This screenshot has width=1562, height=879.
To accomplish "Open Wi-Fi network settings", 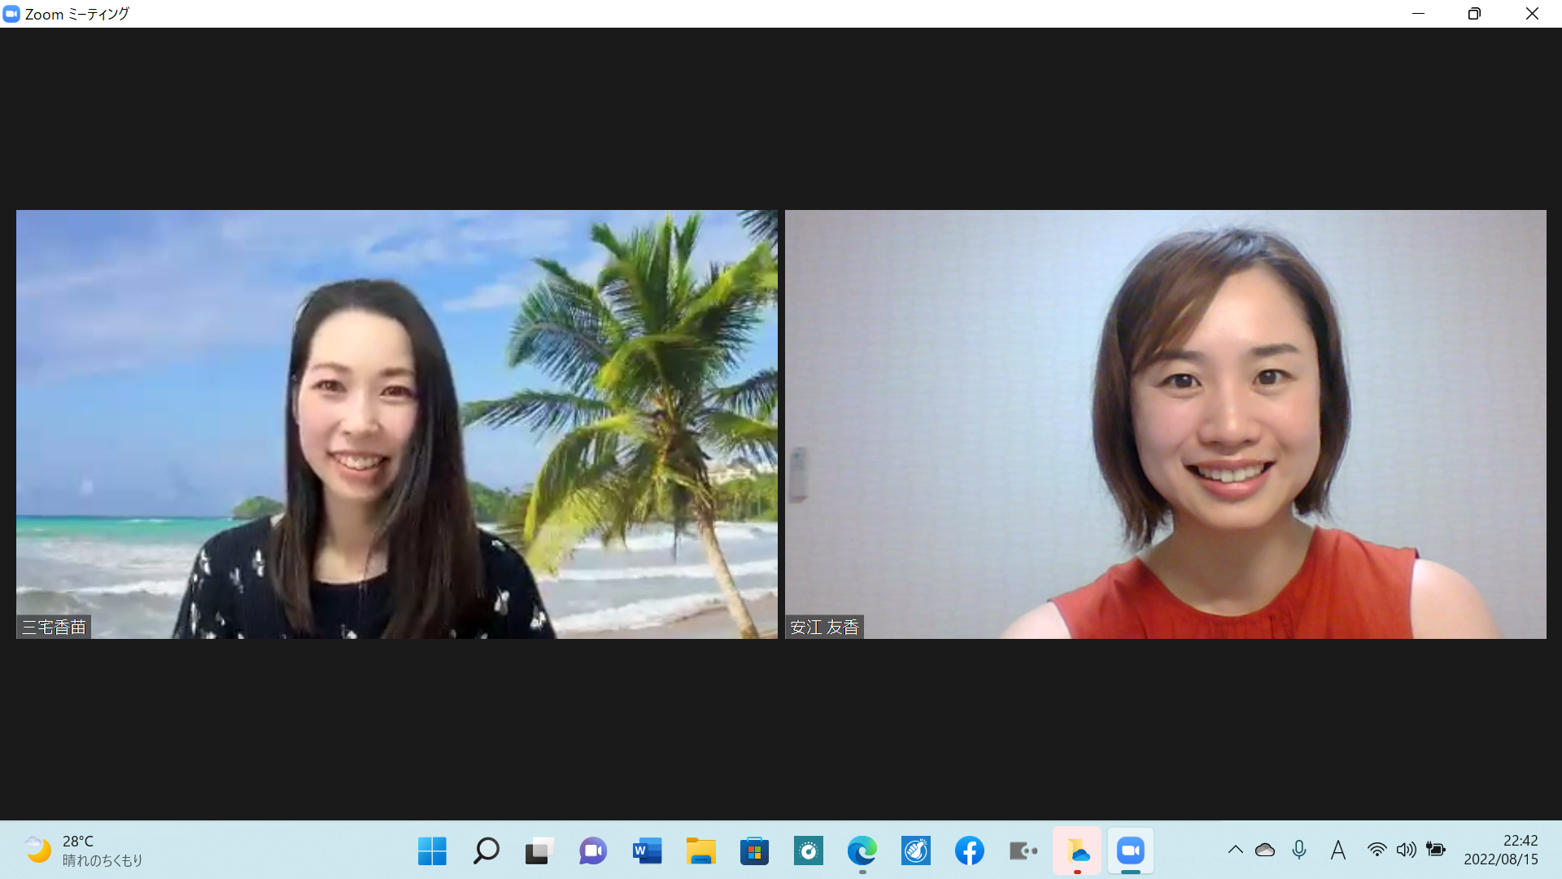I will [1377, 850].
